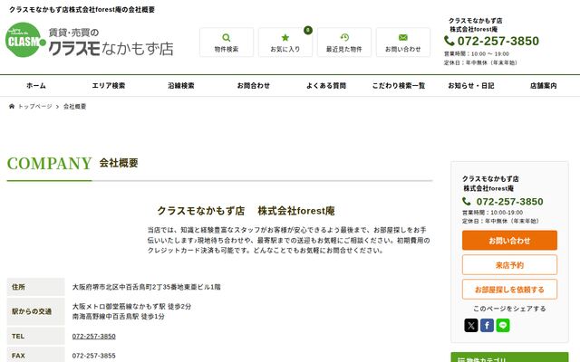
Task: Click the phone icon in header
Action: pyautogui.click(x=449, y=41)
